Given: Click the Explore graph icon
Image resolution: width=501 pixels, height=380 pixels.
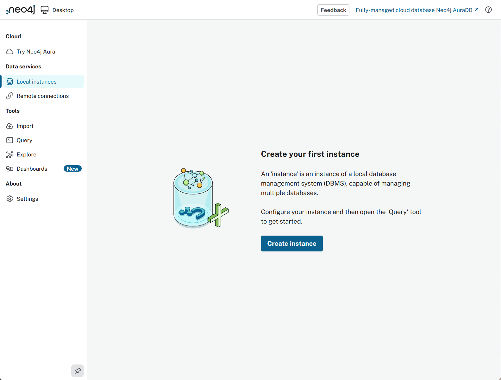Looking at the screenshot, I should (10, 155).
